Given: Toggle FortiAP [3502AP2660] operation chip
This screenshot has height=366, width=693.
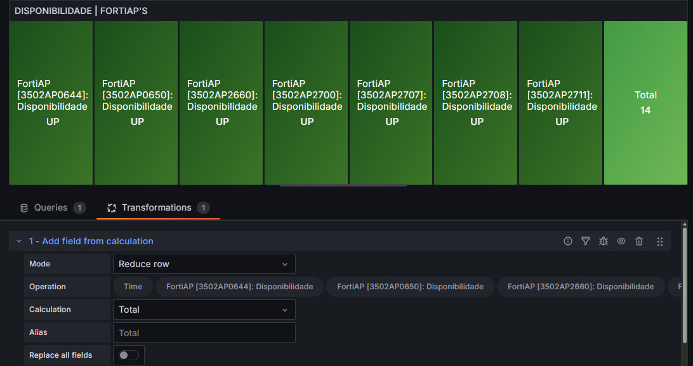Looking at the screenshot, I should [581, 287].
